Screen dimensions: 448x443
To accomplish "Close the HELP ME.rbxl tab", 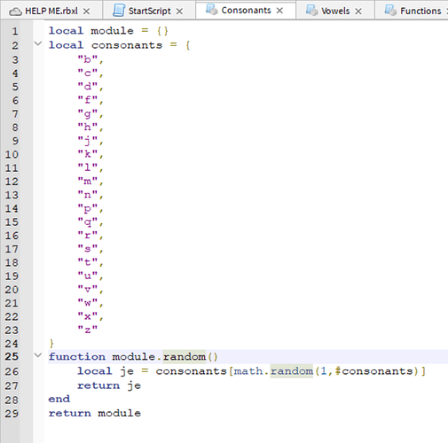I will [x=86, y=12].
